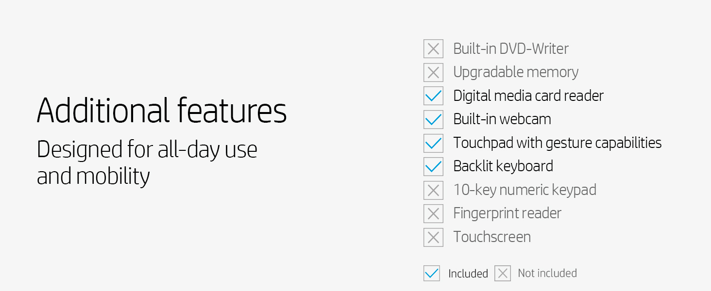
Task: Select the Fingerprint reader label
Action: (508, 213)
